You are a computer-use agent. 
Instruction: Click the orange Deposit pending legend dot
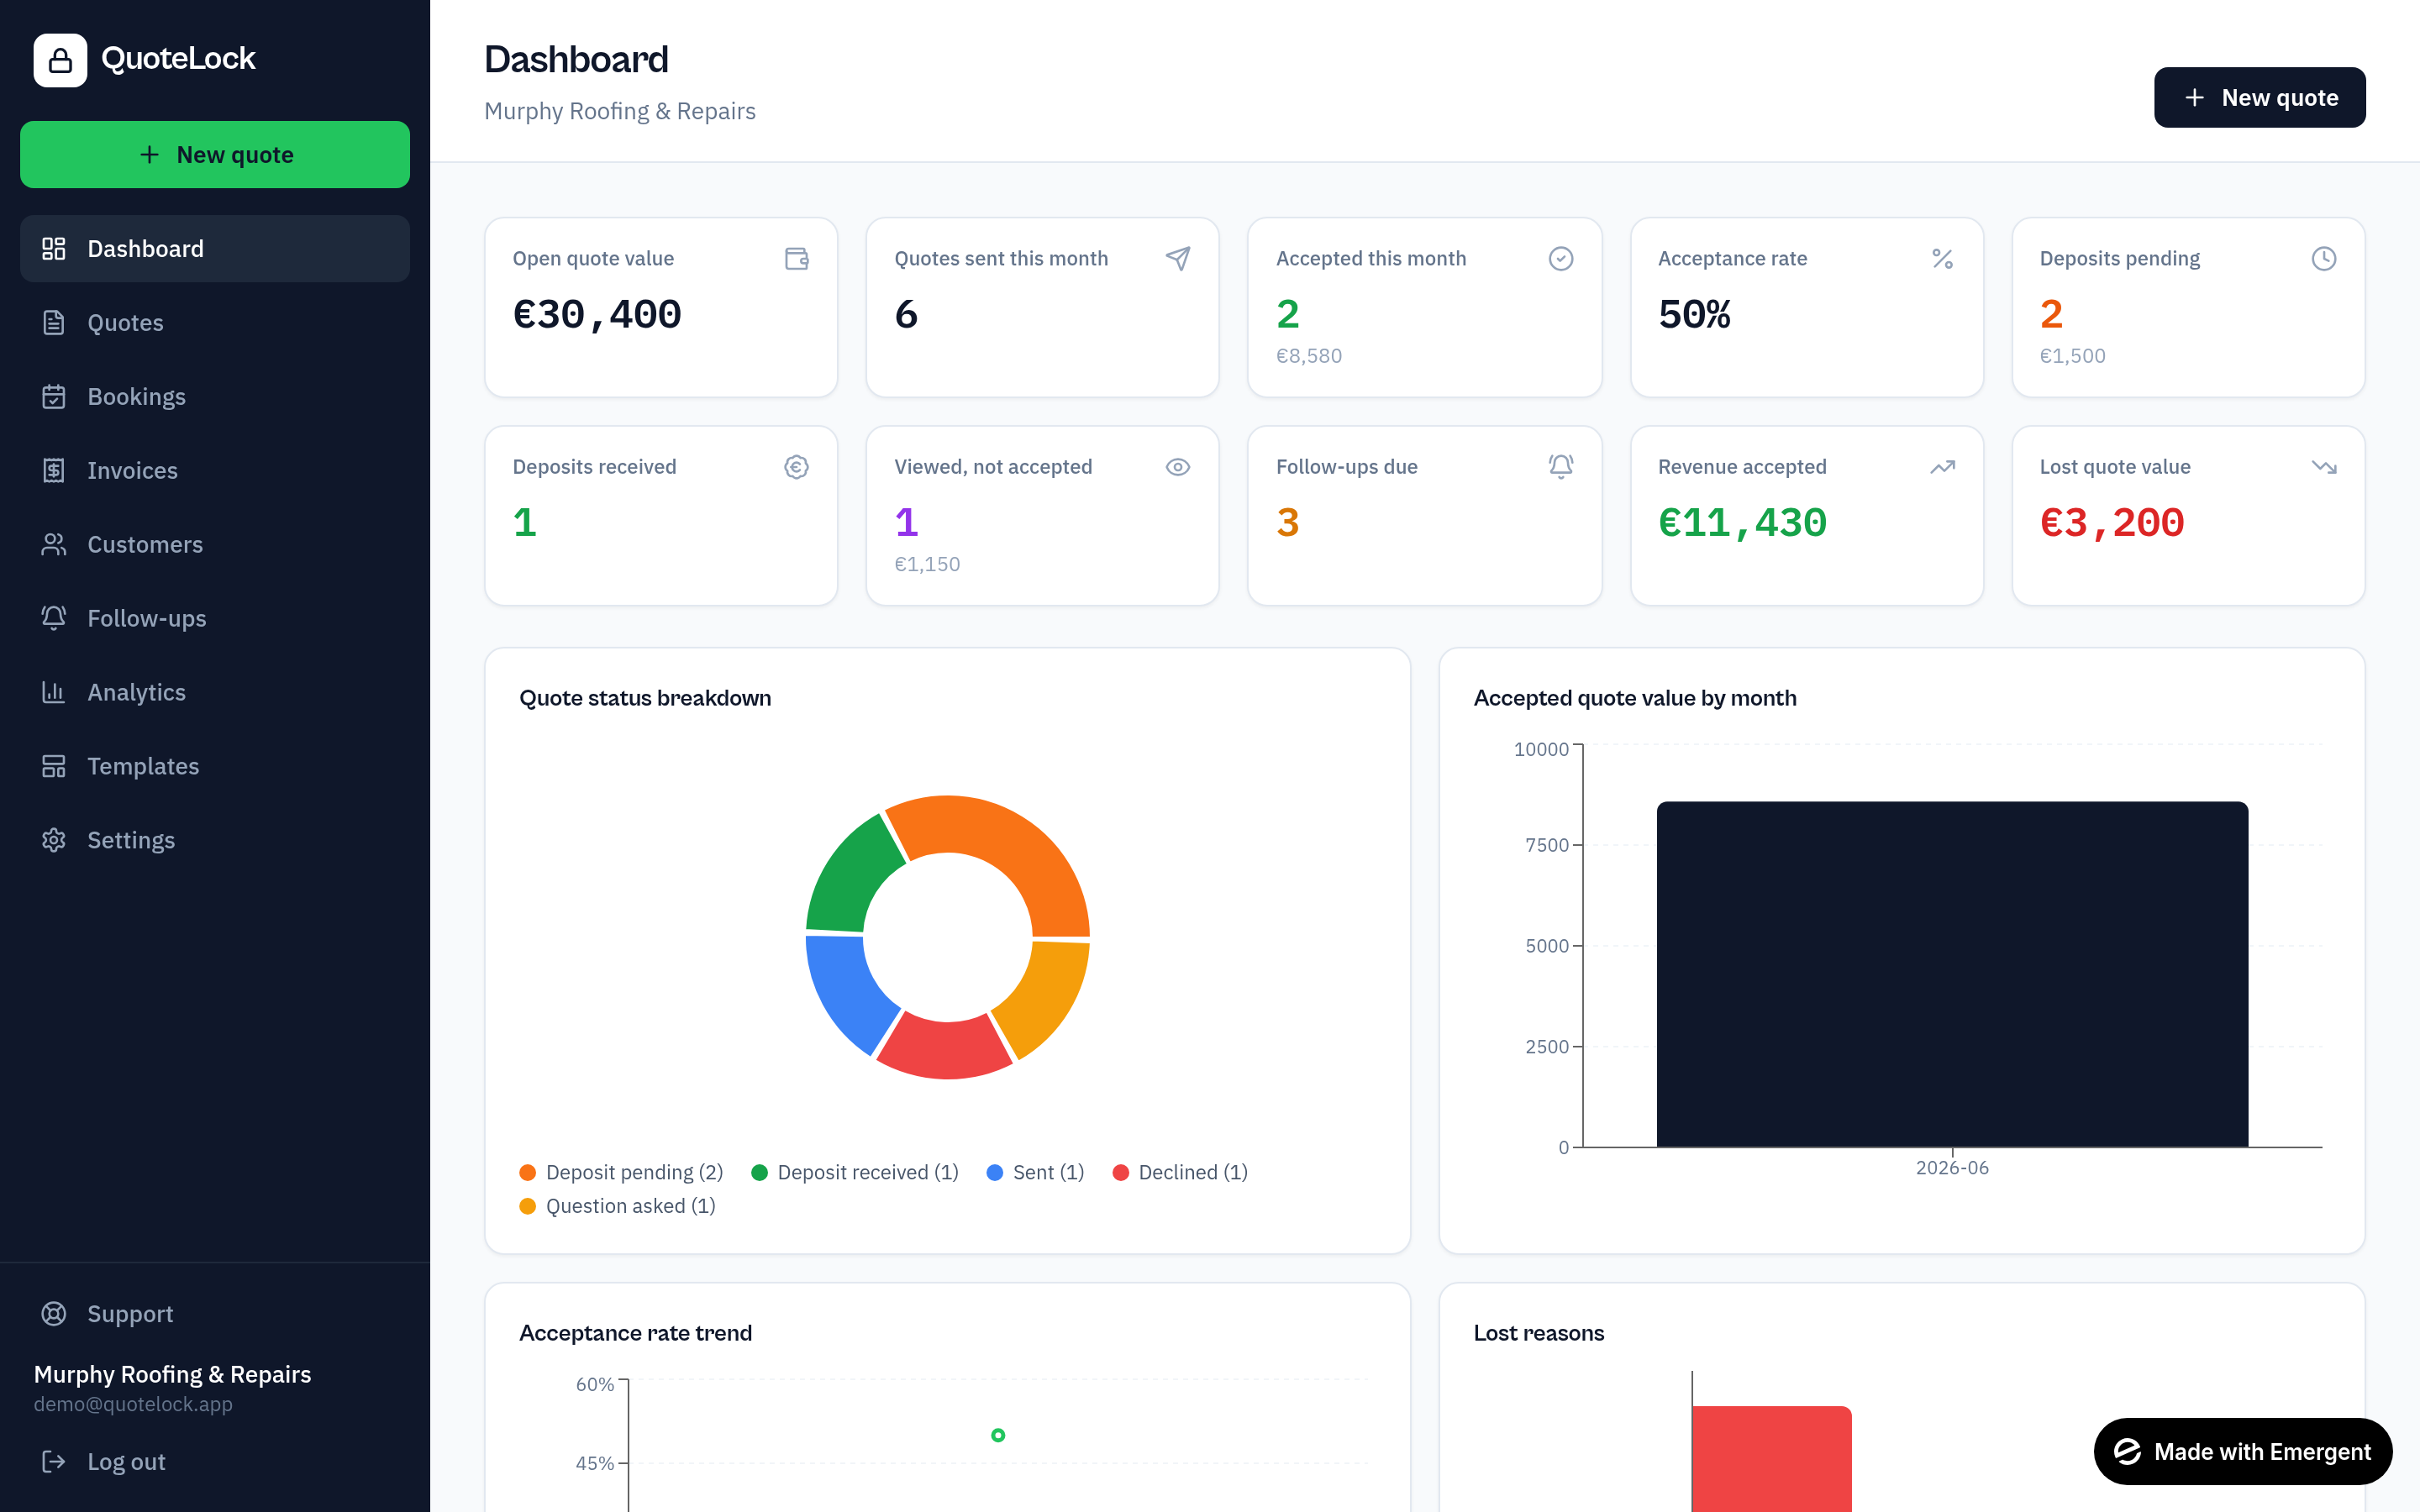pyautogui.click(x=528, y=1172)
